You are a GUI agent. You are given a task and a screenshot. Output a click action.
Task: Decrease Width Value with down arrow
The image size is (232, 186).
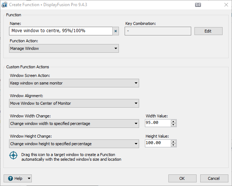click(174, 125)
